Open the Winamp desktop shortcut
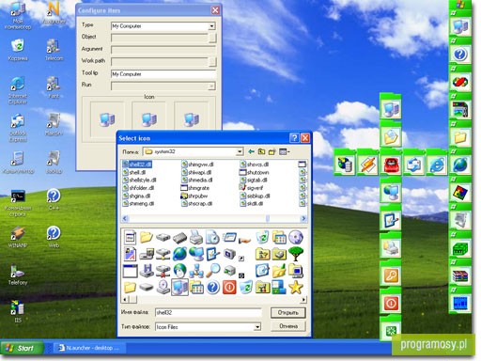481x361 pixels. [x=18, y=237]
